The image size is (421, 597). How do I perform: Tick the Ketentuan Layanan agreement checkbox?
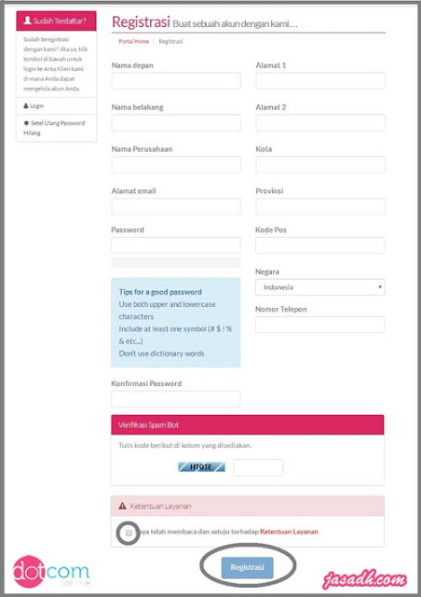coord(129,533)
